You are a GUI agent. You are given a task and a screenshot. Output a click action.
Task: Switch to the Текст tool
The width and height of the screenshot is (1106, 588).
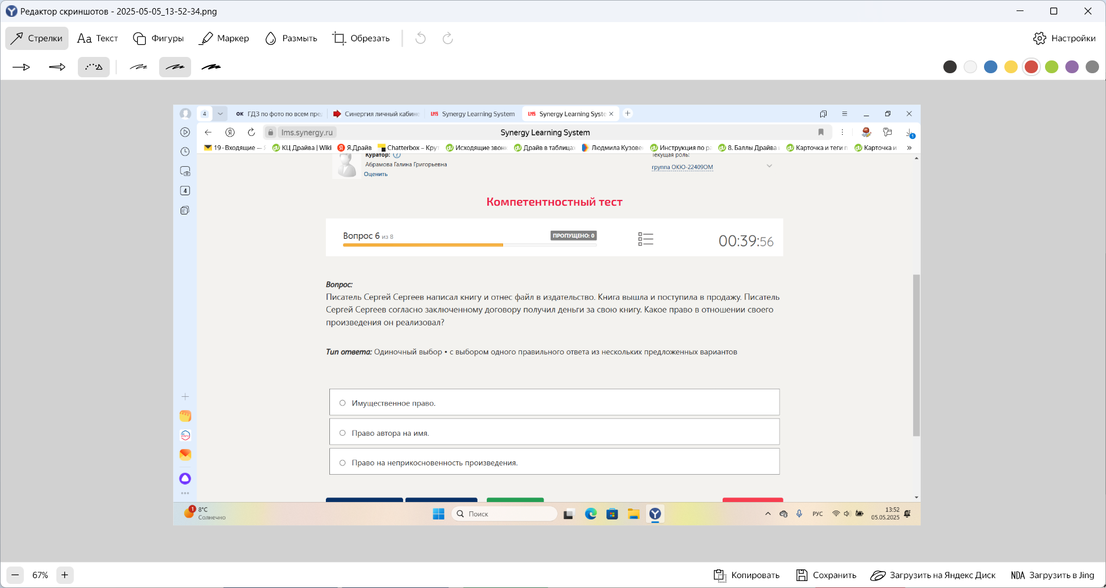(98, 38)
